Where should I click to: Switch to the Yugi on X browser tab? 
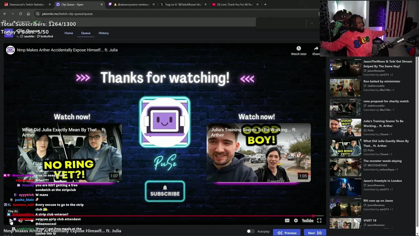tap(183, 5)
